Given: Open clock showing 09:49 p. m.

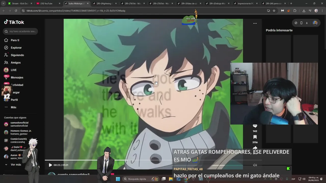Looking at the screenshot, I should coord(314,179).
